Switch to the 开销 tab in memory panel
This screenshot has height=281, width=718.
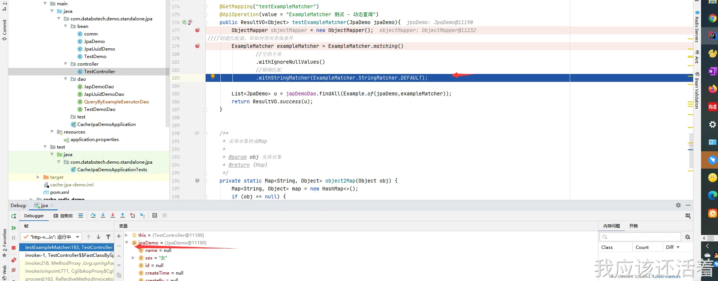633,226
